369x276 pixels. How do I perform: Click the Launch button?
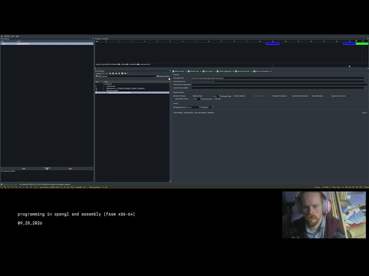point(364,113)
